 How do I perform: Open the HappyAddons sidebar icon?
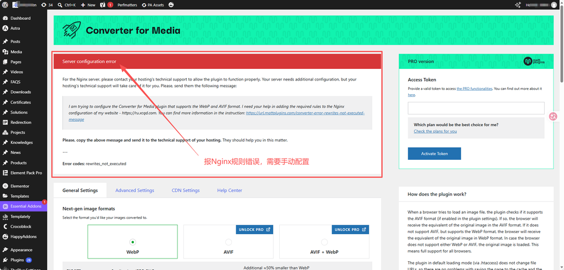point(5,237)
